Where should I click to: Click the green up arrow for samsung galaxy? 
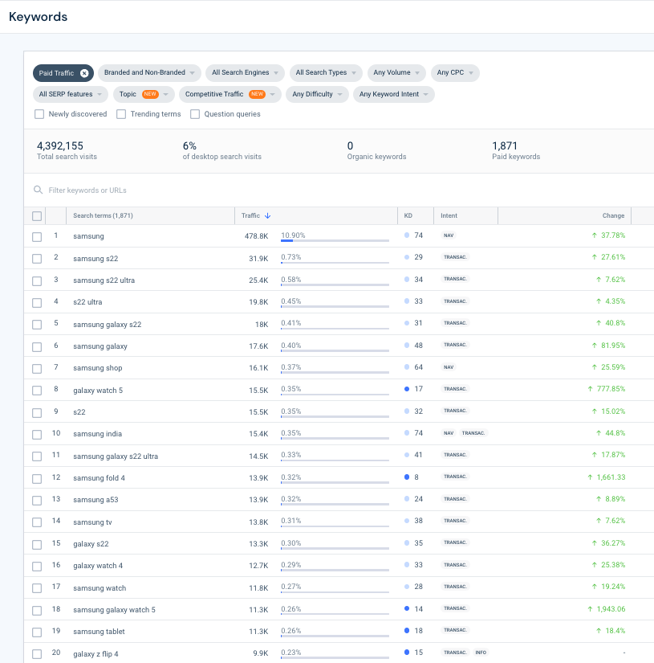(595, 346)
